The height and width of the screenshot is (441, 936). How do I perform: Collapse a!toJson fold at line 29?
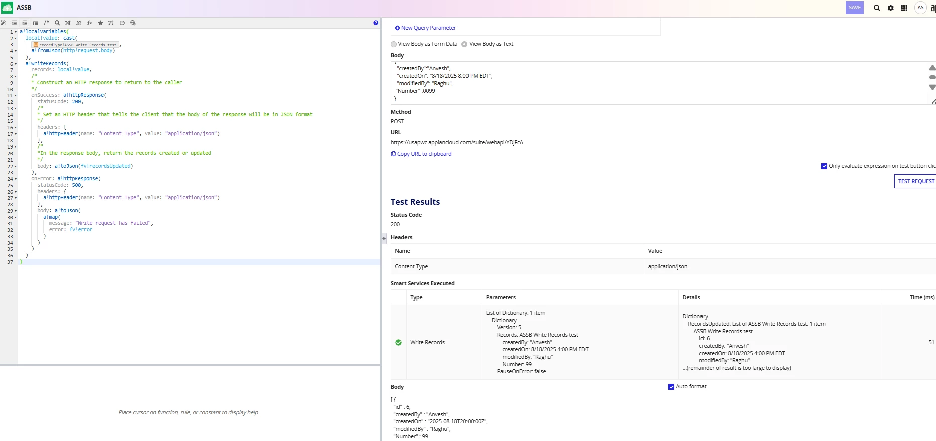[x=16, y=211]
